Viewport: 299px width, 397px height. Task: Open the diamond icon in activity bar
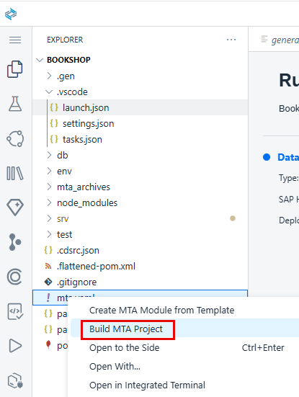15,207
